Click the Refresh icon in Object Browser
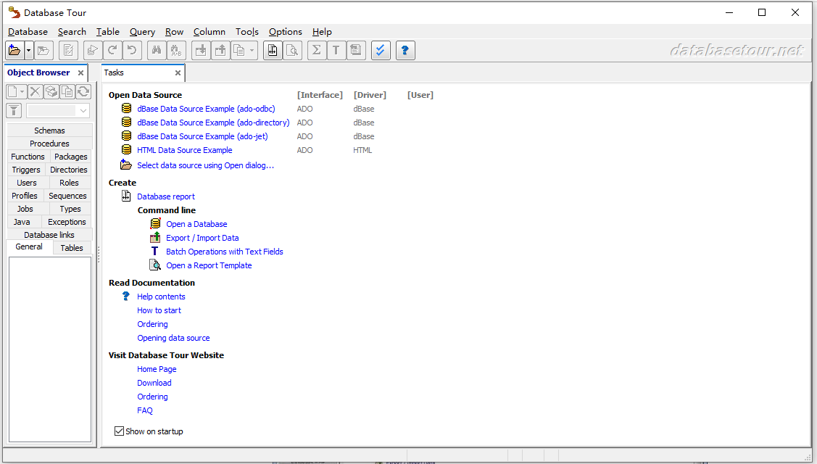The image size is (817, 464). coord(83,92)
